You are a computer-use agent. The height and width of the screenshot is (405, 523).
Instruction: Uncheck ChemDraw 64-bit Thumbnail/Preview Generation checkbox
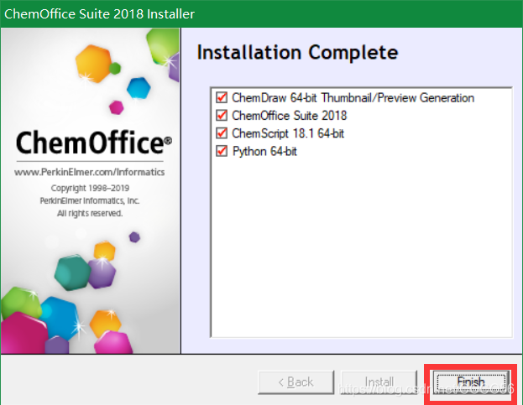222,97
